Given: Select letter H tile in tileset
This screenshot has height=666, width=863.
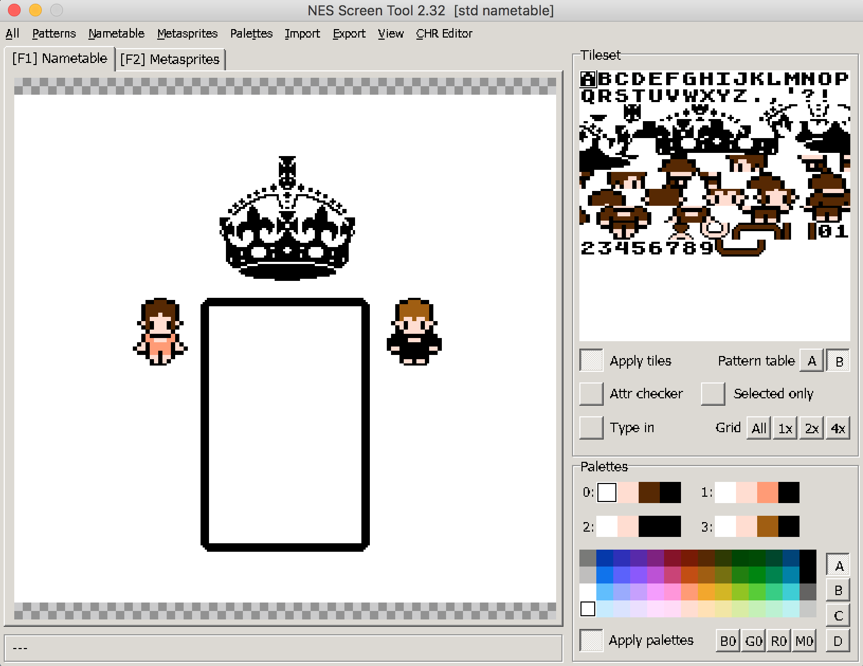Looking at the screenshot, I should point(707,79).
